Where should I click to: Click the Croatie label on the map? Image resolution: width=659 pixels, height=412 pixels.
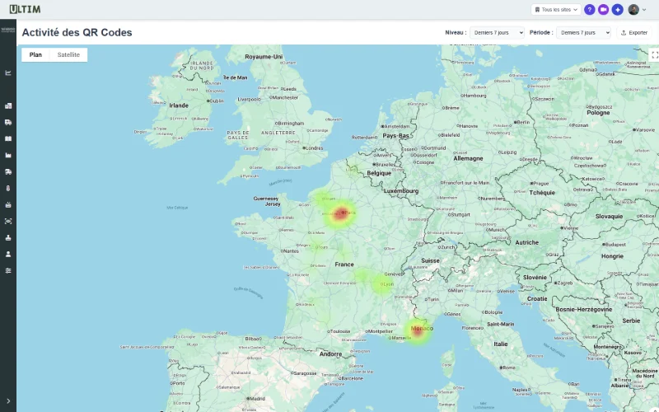537,299
